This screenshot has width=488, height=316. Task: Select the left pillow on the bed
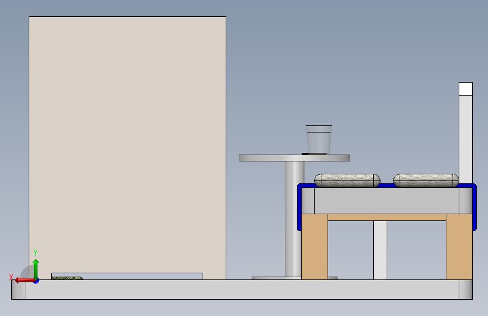tap(347, 180)
